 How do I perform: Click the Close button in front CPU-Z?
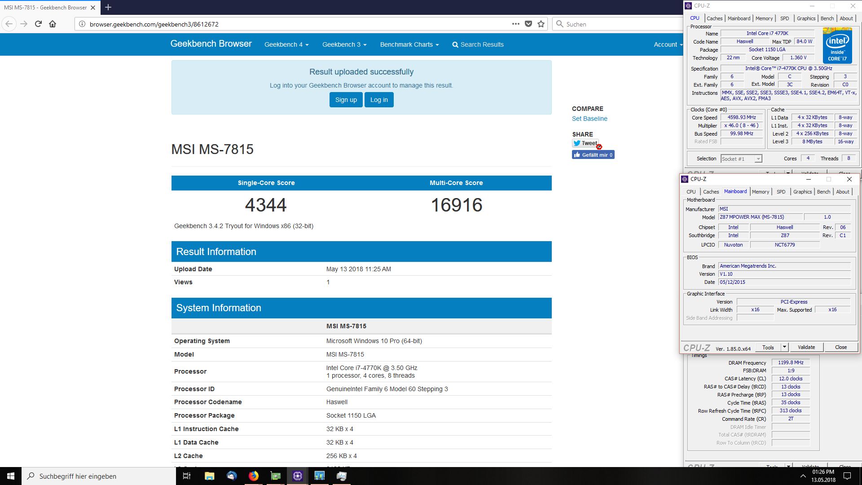[841, 347]
